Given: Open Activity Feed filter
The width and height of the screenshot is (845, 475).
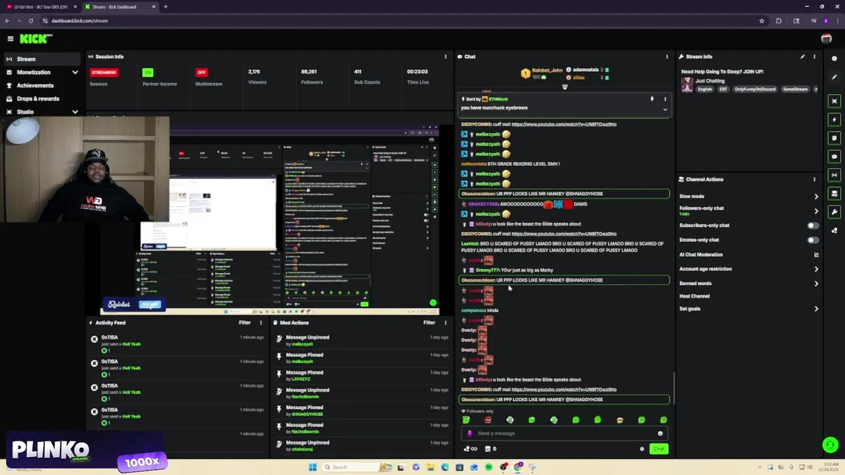Looking at the screenshot, I should coord(244,323).
